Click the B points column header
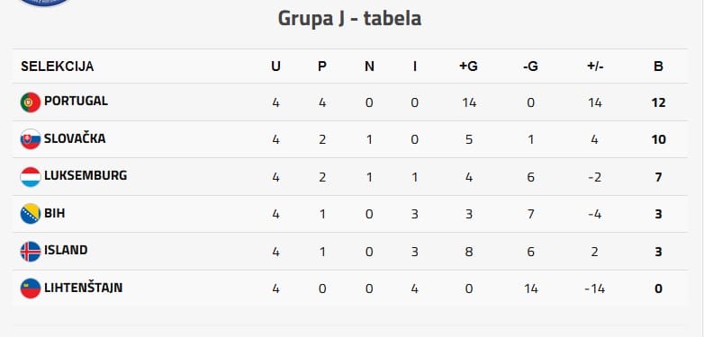 [x=658, y=67]
